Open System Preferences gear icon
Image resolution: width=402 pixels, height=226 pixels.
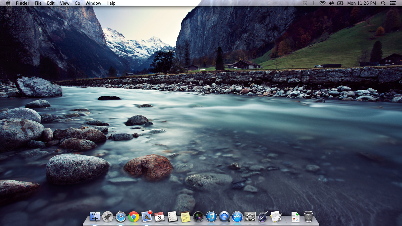point(250,217)
